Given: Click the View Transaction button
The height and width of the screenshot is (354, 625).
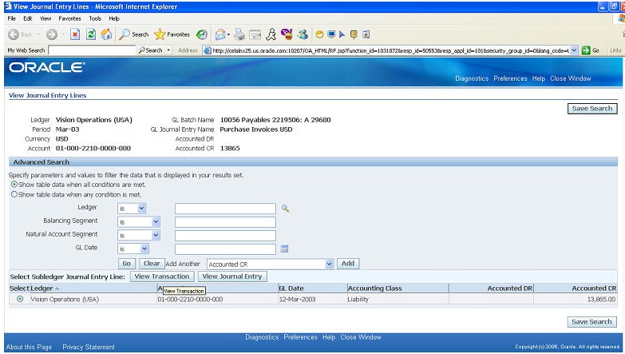Looking at the screenshot, I should (162, 276).
